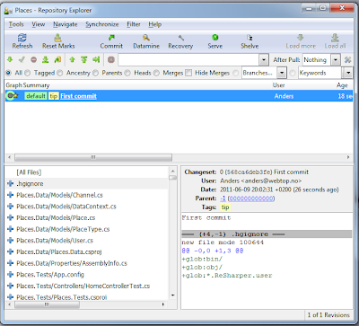359x326 pixels.
Task: Select Places.Data/Models/User.cs file row
Action: [87, 241]
